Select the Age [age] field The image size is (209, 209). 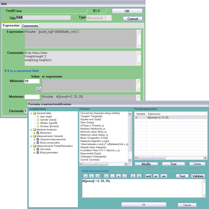click(x=46, y=117)
